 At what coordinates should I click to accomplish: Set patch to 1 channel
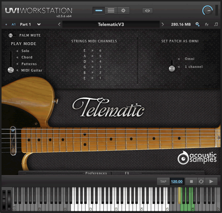193,67
